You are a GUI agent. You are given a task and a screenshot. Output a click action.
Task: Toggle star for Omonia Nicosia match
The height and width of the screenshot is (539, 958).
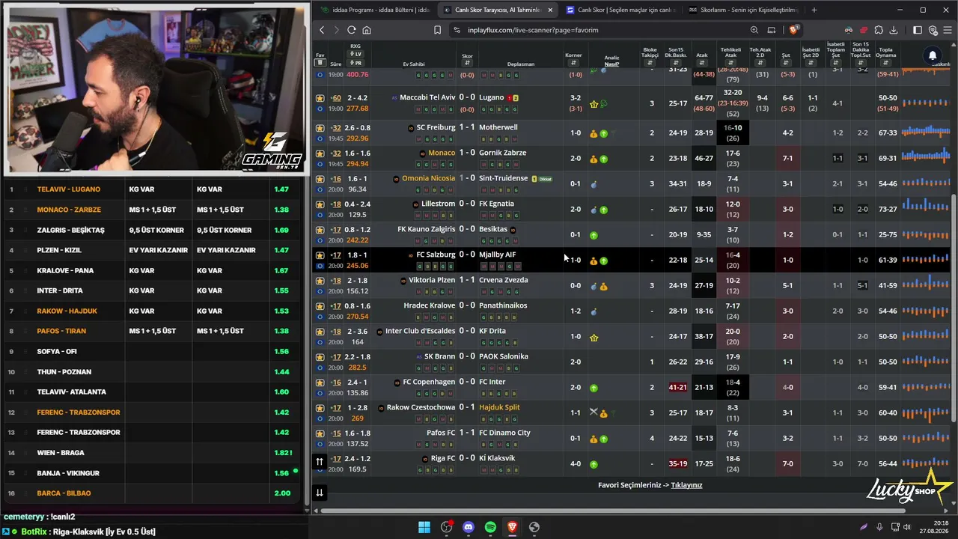[320, 179]
